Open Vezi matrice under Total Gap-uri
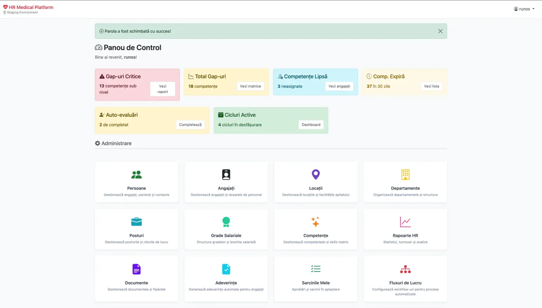 (x=250, y=86)
